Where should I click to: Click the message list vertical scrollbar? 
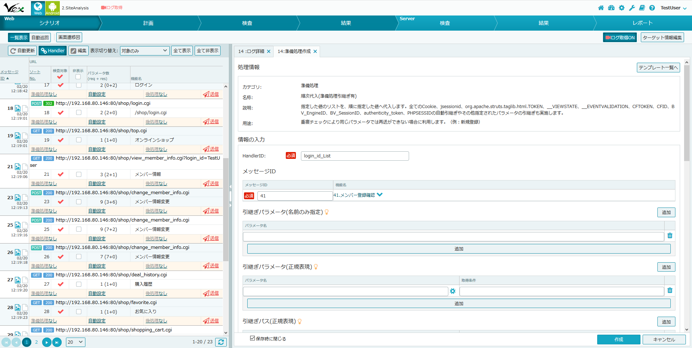pyautogui.click(x=226, y=210)
